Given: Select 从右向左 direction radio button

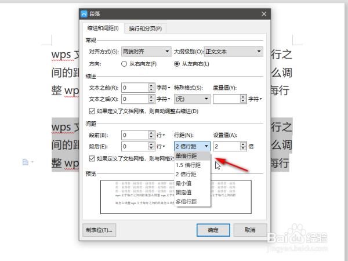Looking at the screenshot, I should tap(124, 64).
